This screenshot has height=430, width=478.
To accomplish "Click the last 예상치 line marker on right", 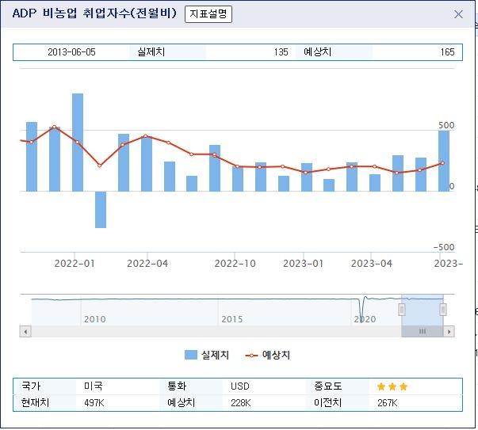I will coord(442,163).
